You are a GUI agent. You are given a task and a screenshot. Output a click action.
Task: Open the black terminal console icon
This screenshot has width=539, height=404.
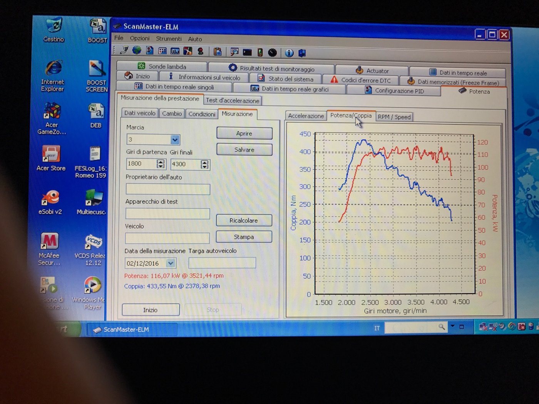pos(247,52)
